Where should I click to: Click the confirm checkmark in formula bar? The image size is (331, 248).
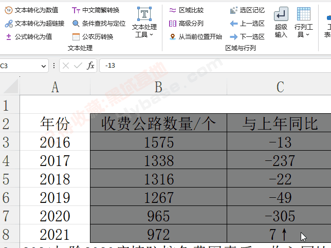[78, 66]
